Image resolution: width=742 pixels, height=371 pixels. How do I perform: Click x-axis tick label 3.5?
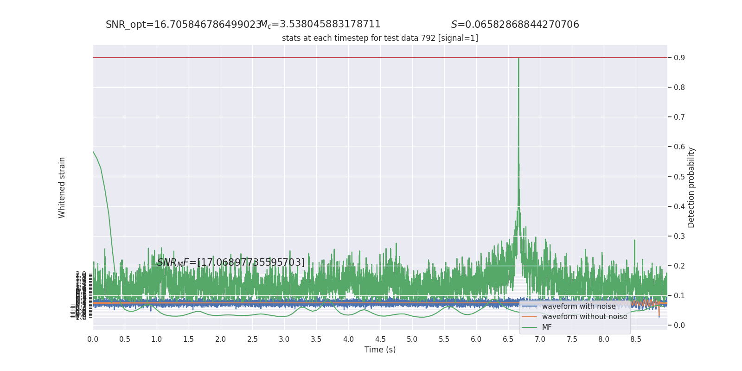[316, 339]
